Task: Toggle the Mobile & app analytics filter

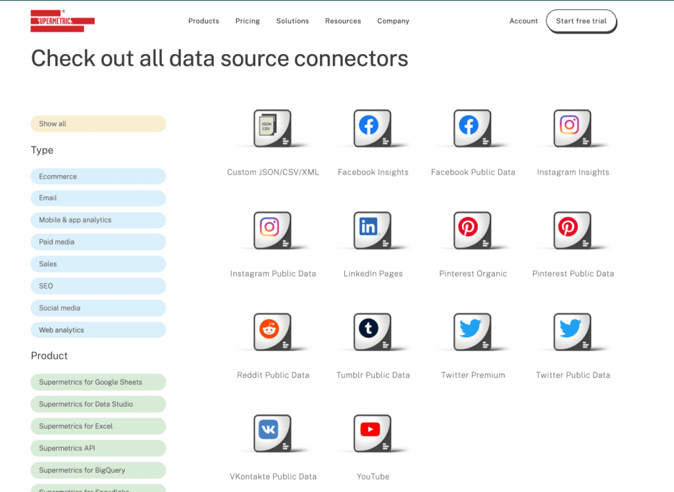Action: pos(99,220)
